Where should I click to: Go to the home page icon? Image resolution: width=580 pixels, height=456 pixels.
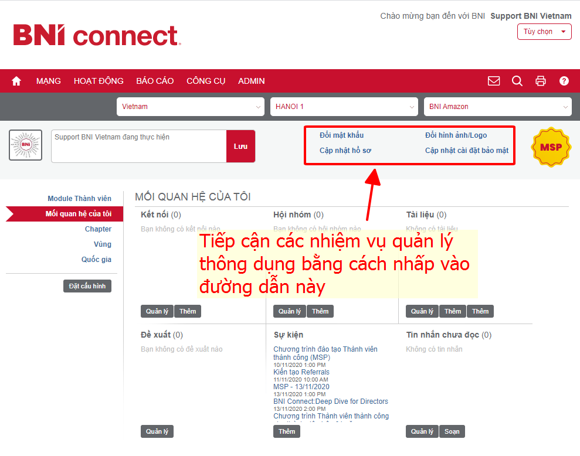(16, 81)
